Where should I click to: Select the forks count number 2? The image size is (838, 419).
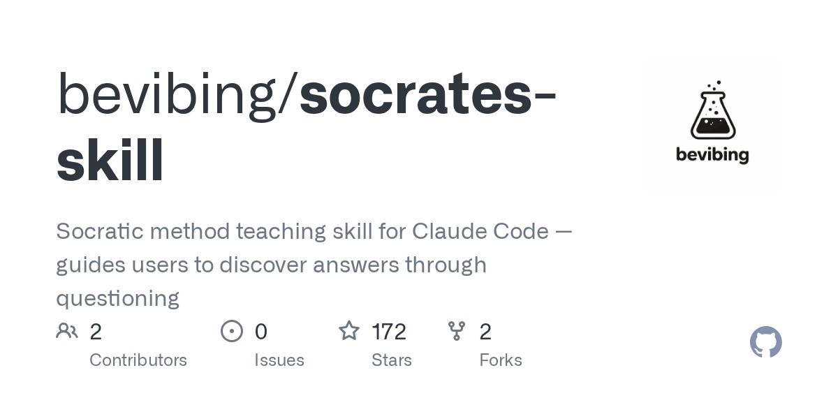[x=485, y=332]
